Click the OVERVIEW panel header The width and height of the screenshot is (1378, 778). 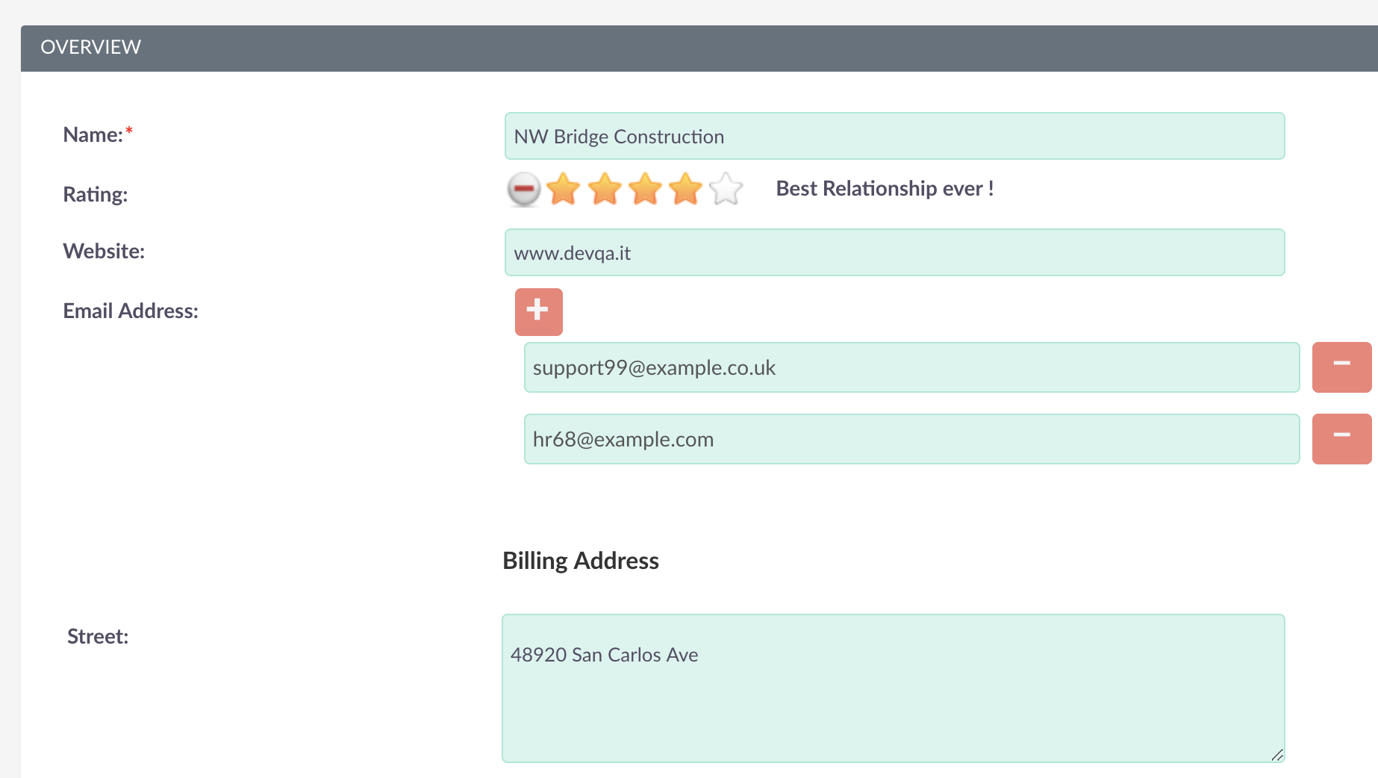click(x=699, y=48)
